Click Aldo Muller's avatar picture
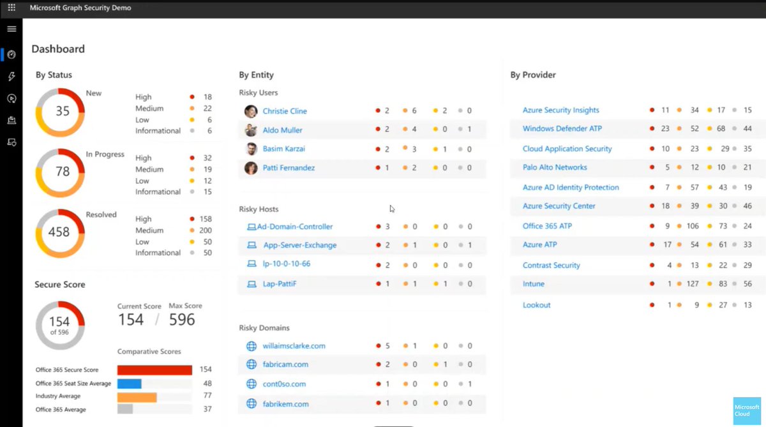This screenshot has height=427, width=766. (251, 130)
